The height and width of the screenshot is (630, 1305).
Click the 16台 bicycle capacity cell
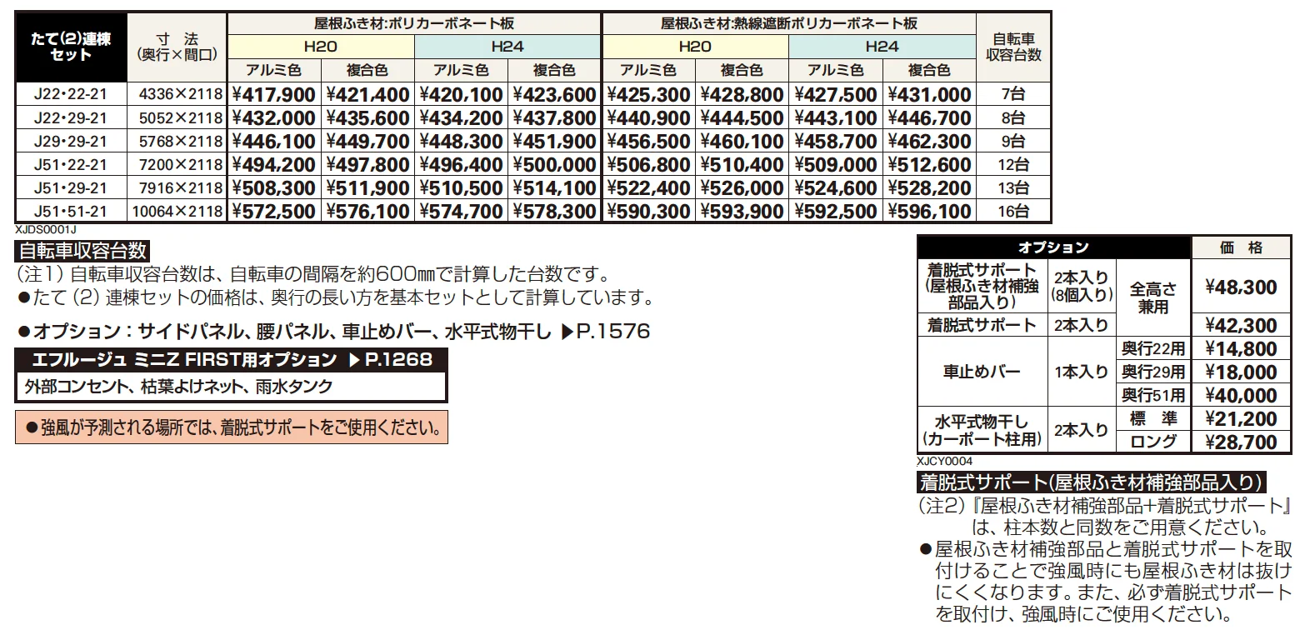(1013, 212)
